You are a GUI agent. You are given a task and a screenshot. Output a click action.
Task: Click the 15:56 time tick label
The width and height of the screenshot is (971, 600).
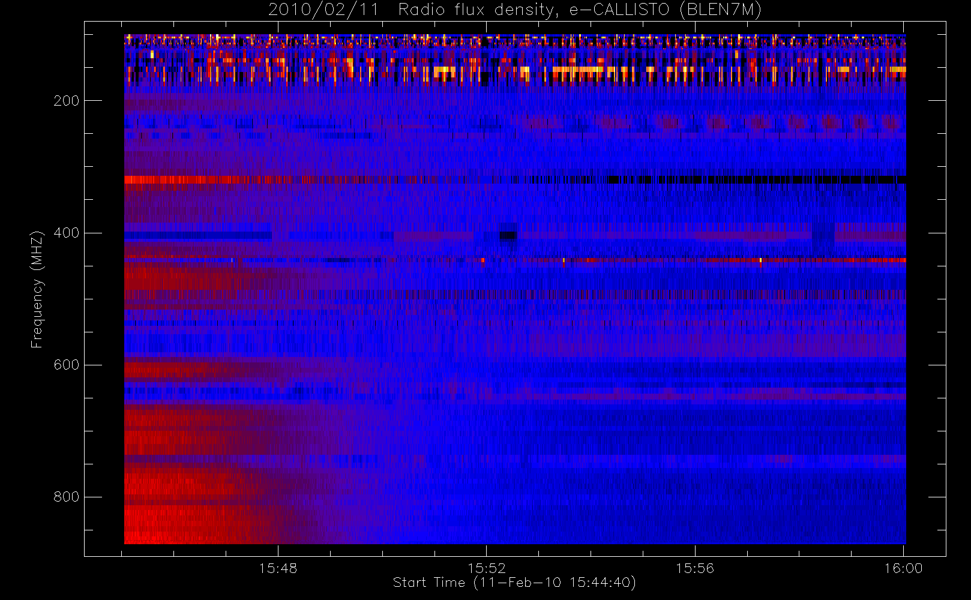(695, 568)
